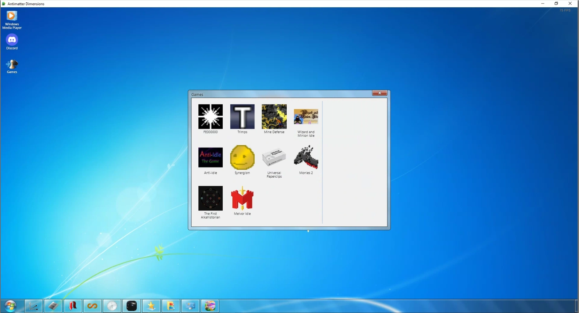Close the Games window
Screen dimensions: 579x313
(380, 93)
